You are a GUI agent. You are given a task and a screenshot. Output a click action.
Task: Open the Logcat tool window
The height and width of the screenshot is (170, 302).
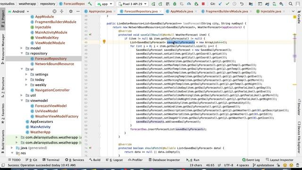[x=114, y=160]
